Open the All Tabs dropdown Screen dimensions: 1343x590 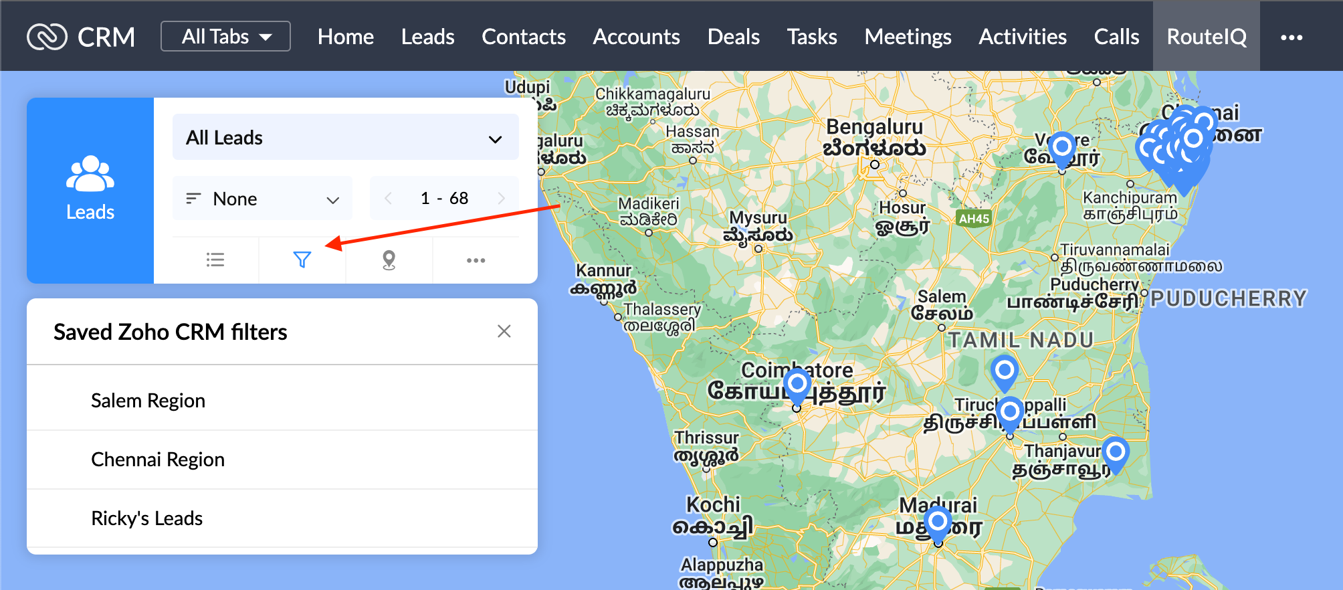pyautogui.click(x=225, y=36)
